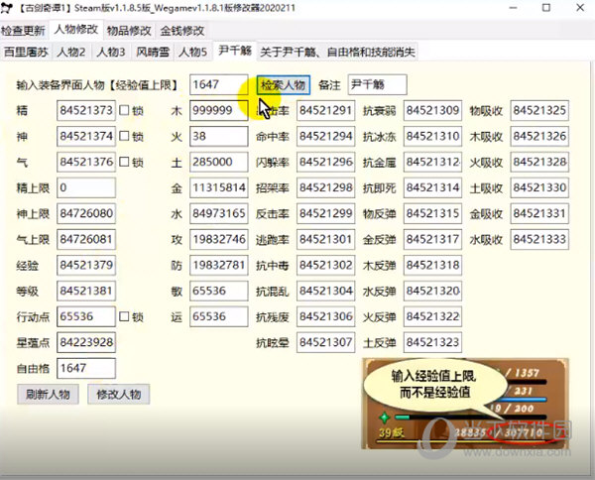Open the 金钱修改 tab

pyautogui.click(x=182, y=31)
